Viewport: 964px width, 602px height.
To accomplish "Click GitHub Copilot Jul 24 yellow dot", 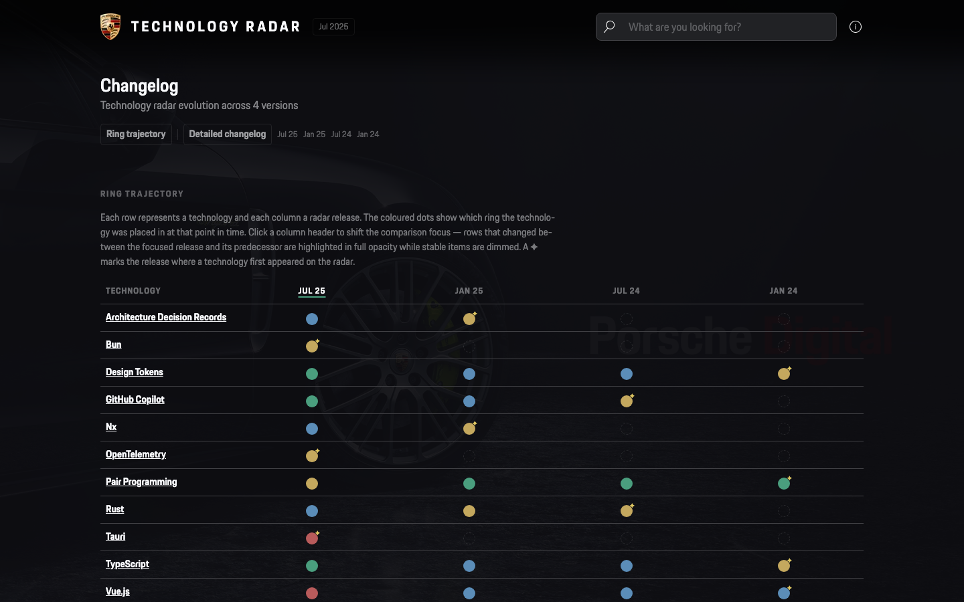I will (x=627, y=401).
